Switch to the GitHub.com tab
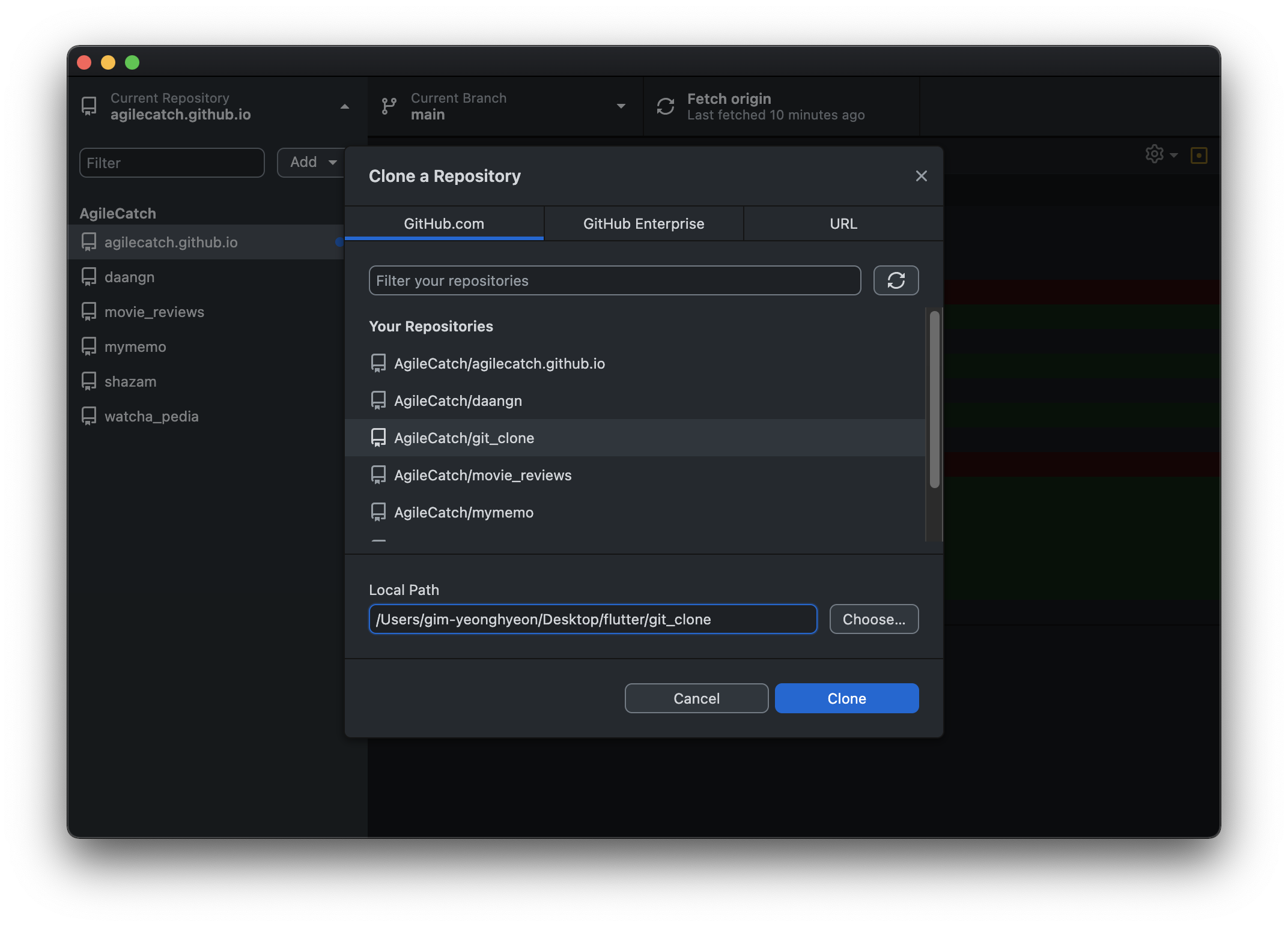Image resolution: width=1288 pixels, height=927 pixels. click(444, 223)
